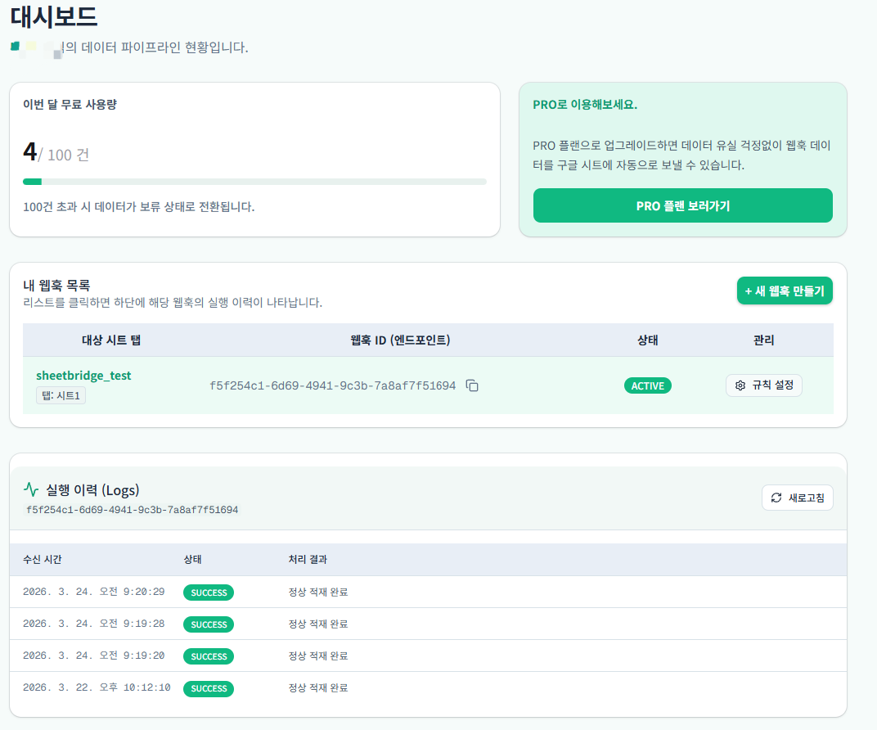Image resolution: width=877 pixels, height=730 pixels.
Task: Click the gear icon inside 규칙 설정 button
Action: click(x=740, y=385)
